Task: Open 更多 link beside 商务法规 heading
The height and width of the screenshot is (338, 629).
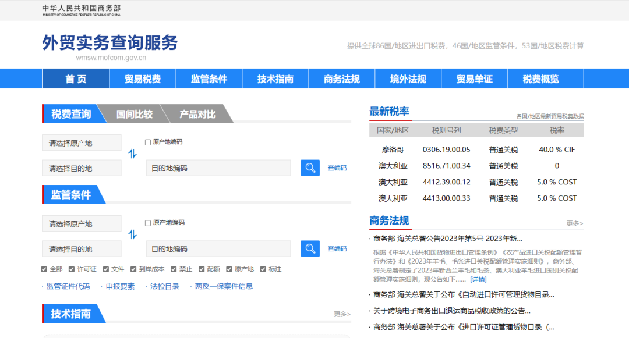Action: click(x=574, y=223)
